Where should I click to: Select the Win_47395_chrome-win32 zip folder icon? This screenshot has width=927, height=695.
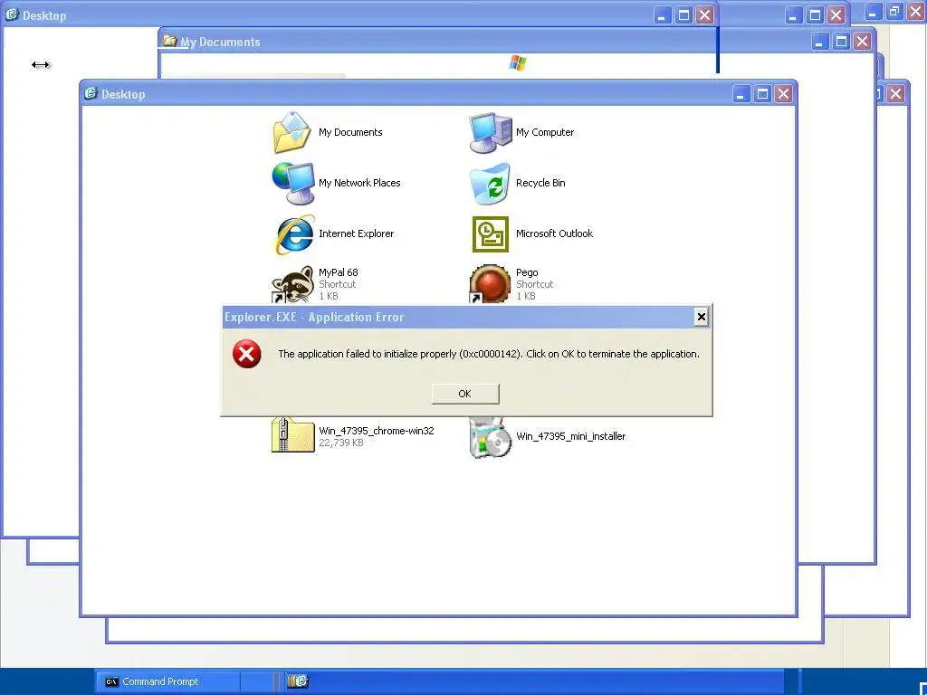292,435
